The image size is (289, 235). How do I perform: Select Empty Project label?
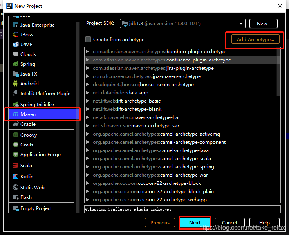(36, 208)
